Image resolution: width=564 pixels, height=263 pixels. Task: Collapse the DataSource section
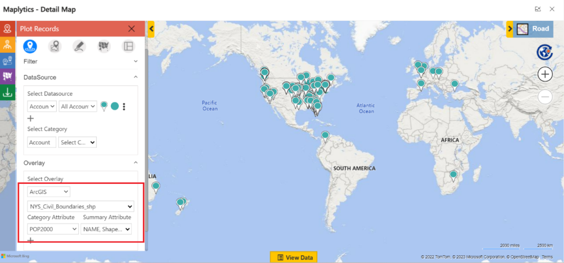click(x=135, y=78)
